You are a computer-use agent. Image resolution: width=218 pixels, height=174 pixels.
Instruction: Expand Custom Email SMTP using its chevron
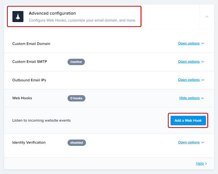(203, 62)
